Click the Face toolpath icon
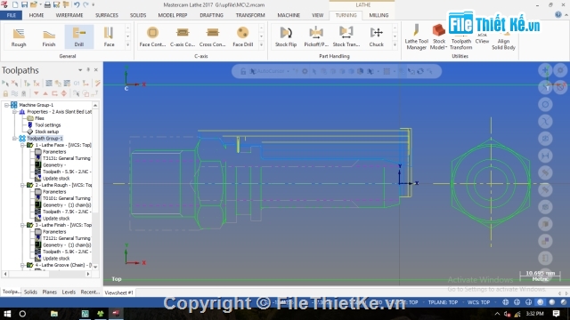This screenshot has width=570, height=320. click(109, 37)
